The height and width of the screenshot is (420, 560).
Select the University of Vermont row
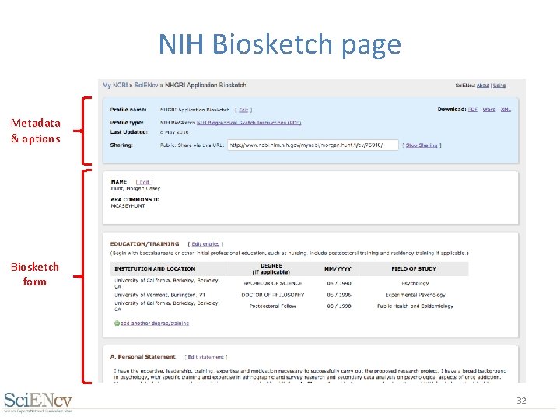(291, 295)
